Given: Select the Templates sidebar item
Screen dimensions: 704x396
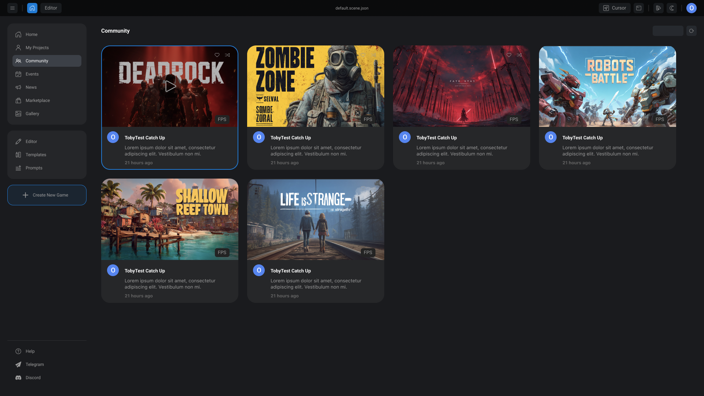Looking at the screenshot, I should 36,154.
